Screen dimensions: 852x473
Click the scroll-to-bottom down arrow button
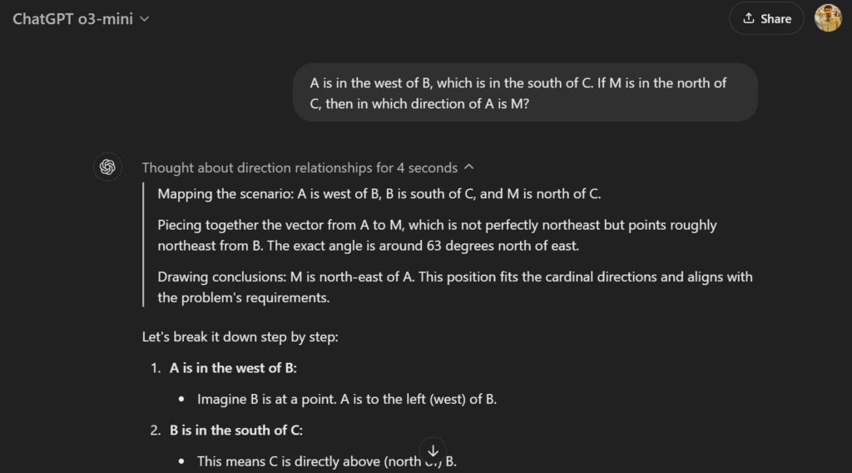point(433,451)
